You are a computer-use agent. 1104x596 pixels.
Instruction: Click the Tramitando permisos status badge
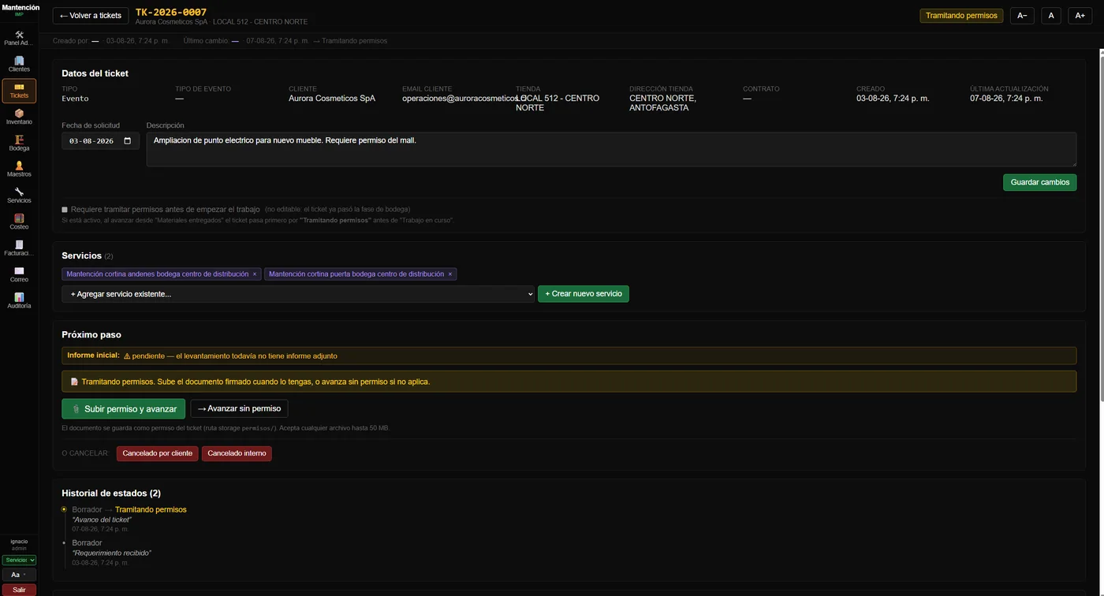pyautogui.click(x=961, y=16)
